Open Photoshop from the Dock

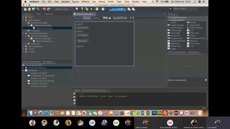(x=154, y=113)
